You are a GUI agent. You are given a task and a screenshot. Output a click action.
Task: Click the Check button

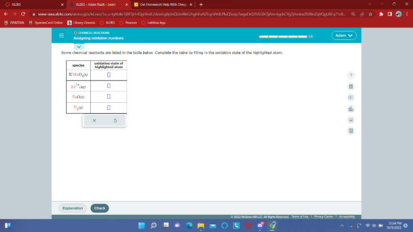tap(100, 208)
